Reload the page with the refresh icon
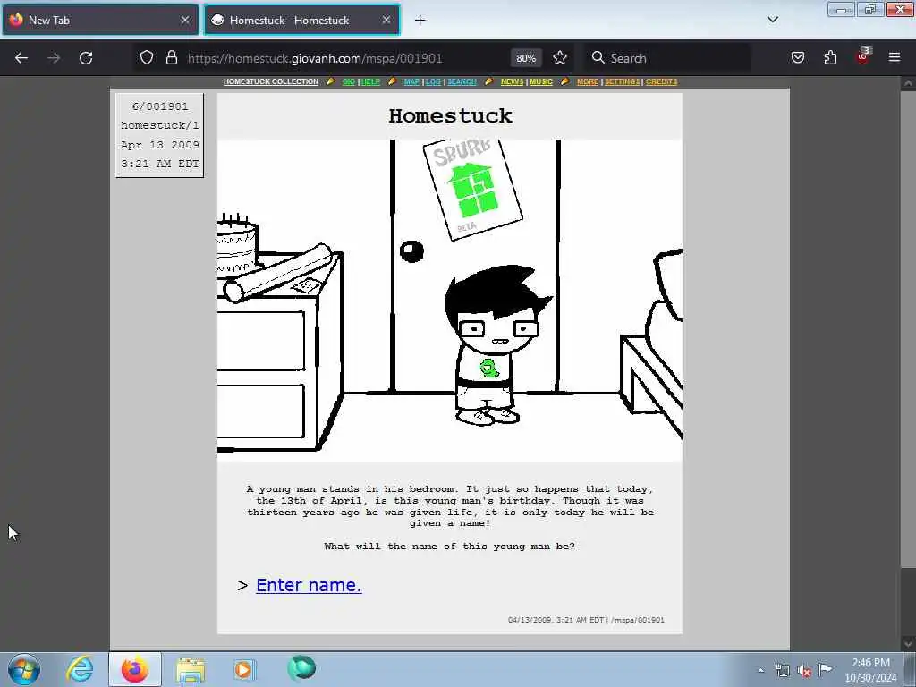Screen dimensions: 916x687 click(x=86, y=58)
